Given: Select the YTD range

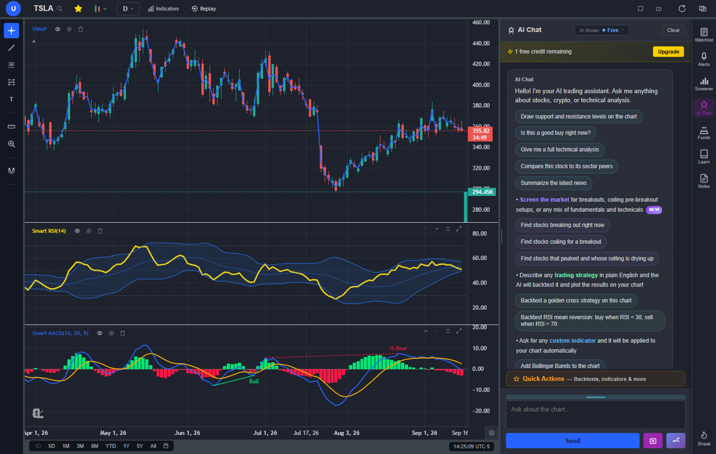Looking at the screenshot, I should (111, 446).
